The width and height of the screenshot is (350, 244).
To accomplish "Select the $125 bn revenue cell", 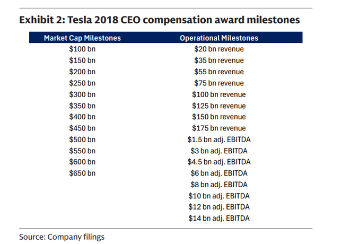I will click(x=219, y=106).
